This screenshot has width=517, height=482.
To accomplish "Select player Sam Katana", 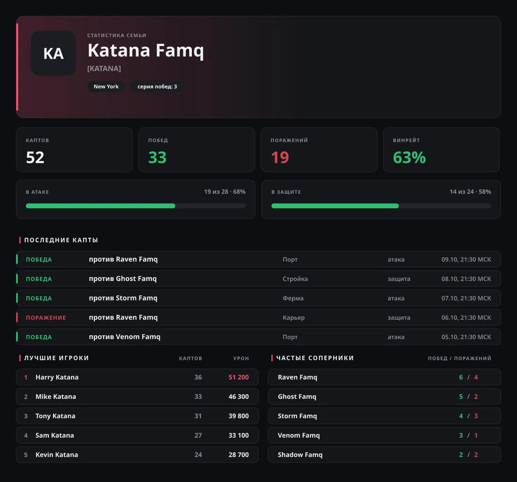I will [x=137, y=435].
